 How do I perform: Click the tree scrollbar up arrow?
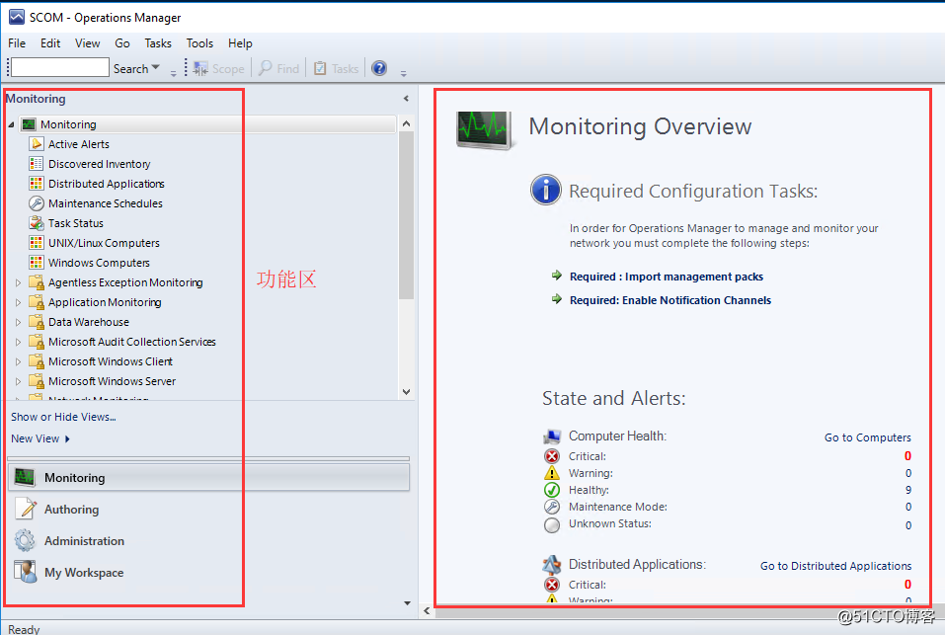[406, 123]
